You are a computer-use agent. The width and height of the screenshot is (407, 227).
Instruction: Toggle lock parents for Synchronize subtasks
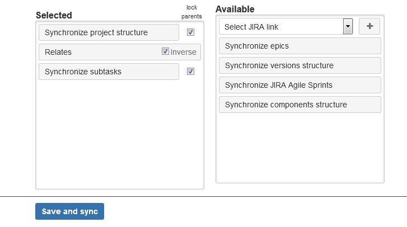click(190, 72)
